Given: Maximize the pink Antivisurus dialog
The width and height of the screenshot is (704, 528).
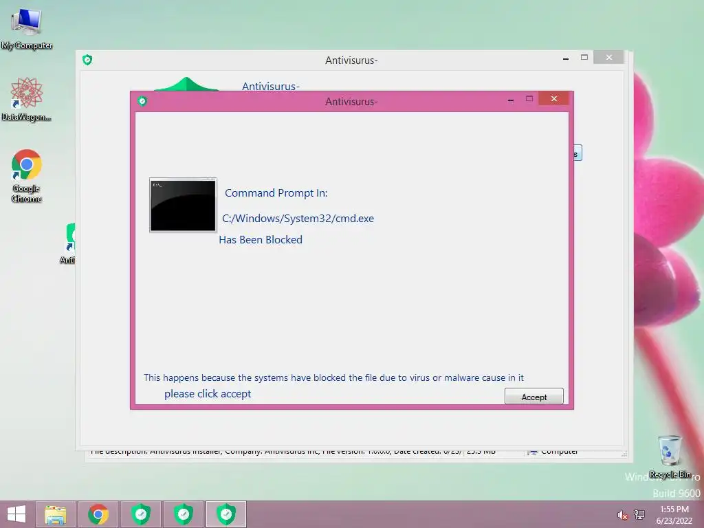Looking at the screenshot, I should click(529, 99).
